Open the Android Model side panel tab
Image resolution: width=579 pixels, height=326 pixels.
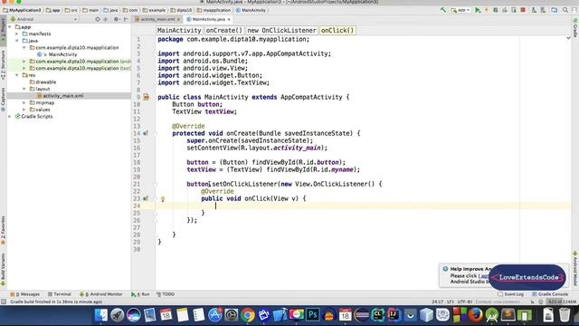(575, 268)
